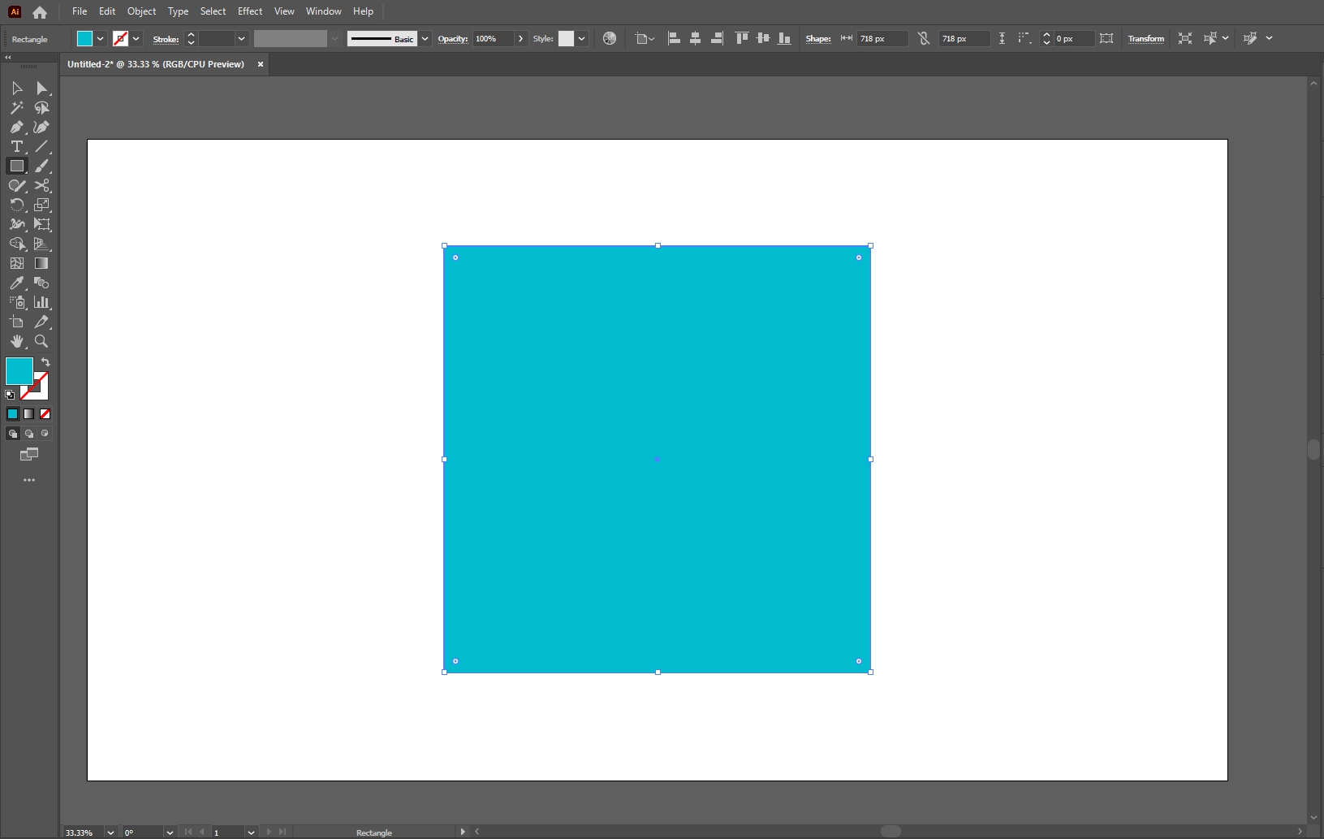
Task: Switch to Draw Behind mode
Action: (x=28, y=434)
